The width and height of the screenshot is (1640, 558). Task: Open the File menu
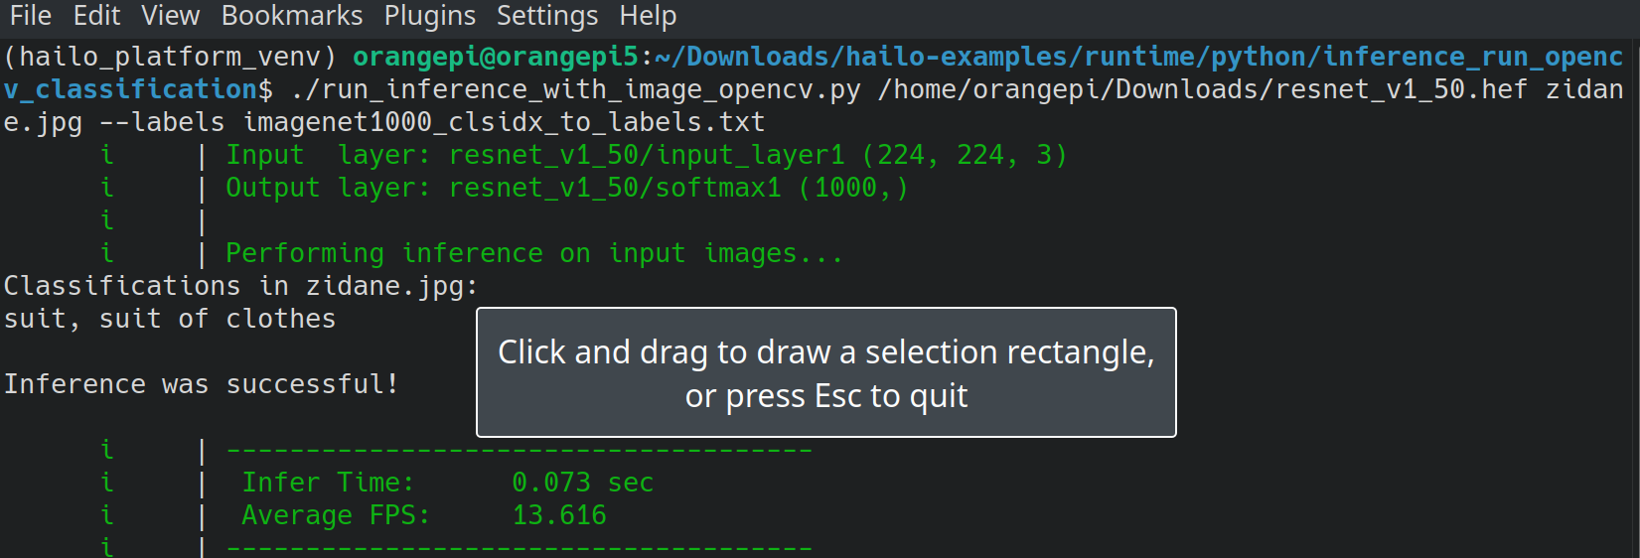click(x=30, y=16)
